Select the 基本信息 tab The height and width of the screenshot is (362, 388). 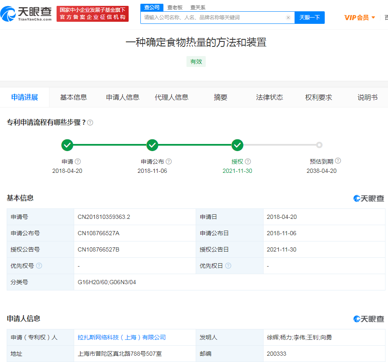tap(73, 98)
